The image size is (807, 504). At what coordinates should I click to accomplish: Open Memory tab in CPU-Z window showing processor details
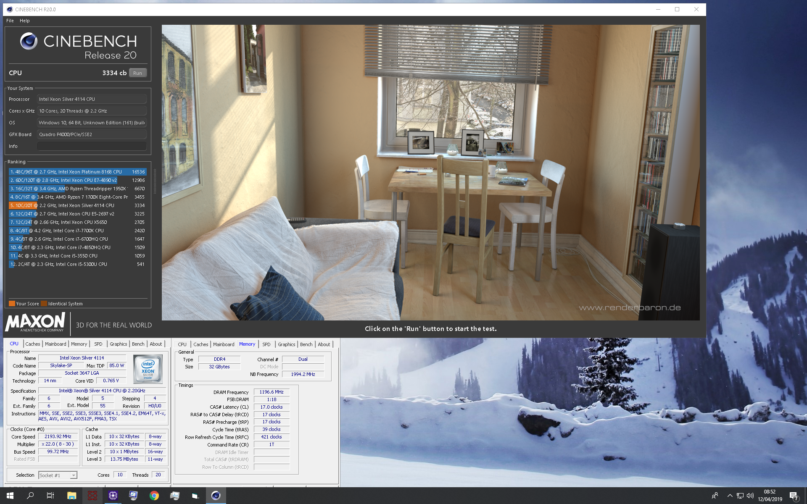click(x=79, y=344)
